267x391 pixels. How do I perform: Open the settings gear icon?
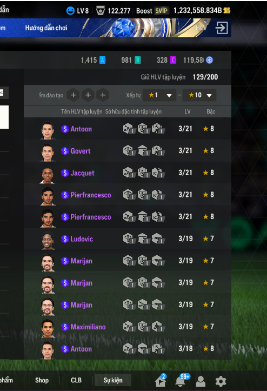point(221,381)
